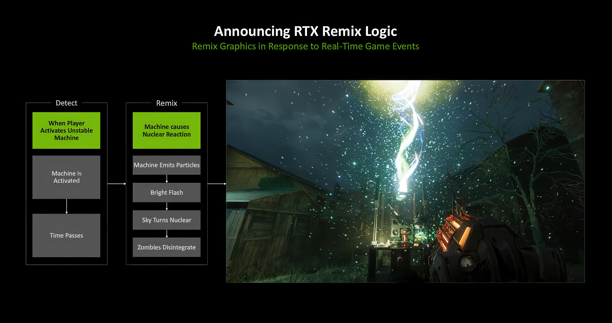Click the 'Zombies Disintegrate' effect step
This screenshot has height=323, width=612.
(x=166, y=247)
